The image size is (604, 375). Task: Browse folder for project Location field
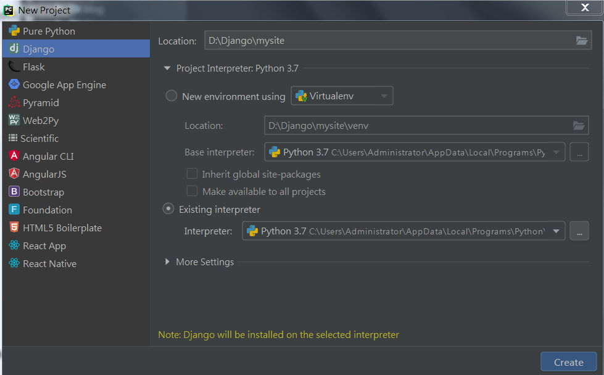[x=581, y=41]
